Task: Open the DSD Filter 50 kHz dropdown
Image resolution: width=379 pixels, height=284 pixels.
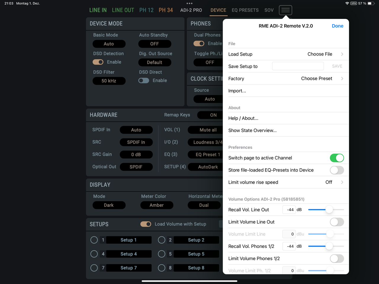Action: pyautogui.click(x=109, y=81)
